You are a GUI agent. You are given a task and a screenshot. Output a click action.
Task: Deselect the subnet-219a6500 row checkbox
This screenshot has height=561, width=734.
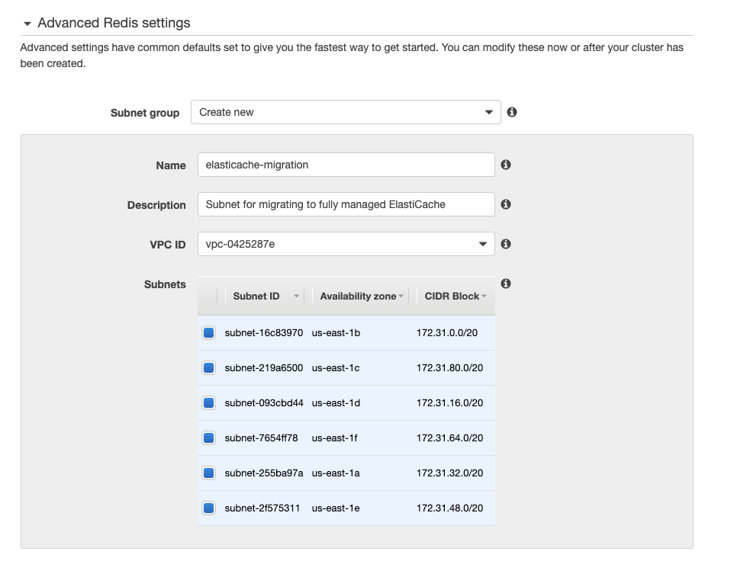pos(208,367)
